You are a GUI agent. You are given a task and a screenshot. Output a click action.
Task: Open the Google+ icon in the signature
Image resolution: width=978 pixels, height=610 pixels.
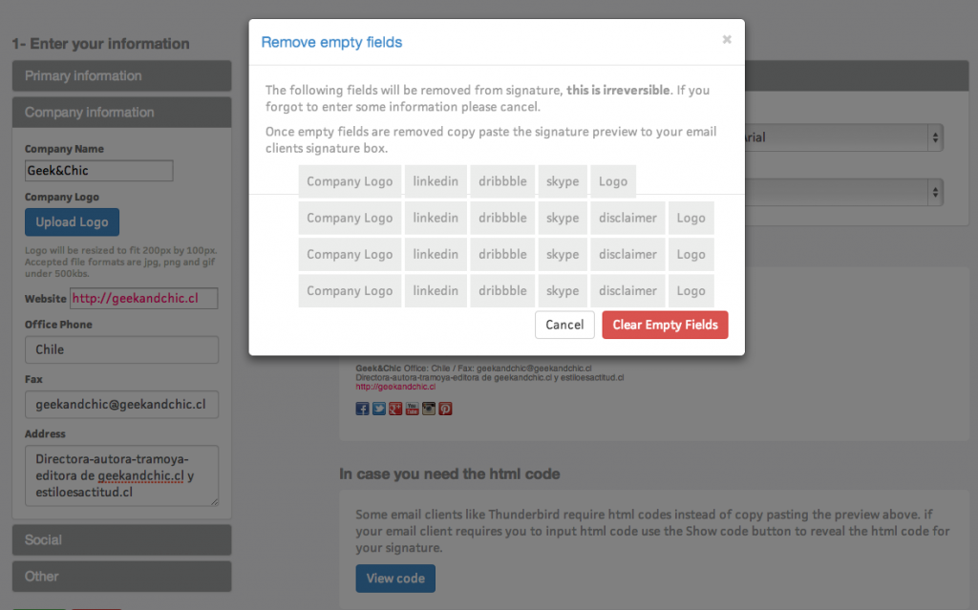pyautogui.click(x=395, y=409)
